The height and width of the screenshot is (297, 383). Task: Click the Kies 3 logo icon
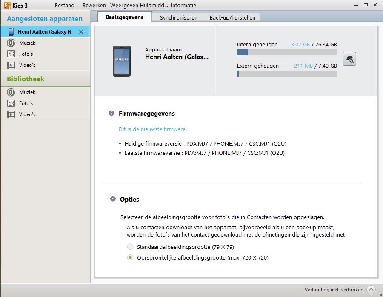7,6
